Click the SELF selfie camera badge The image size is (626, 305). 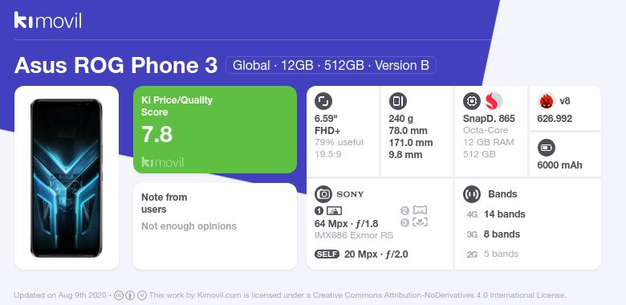coord(327,254)
